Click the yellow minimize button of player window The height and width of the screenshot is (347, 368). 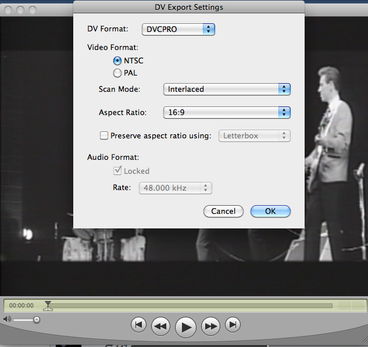[x=20, y=10]
